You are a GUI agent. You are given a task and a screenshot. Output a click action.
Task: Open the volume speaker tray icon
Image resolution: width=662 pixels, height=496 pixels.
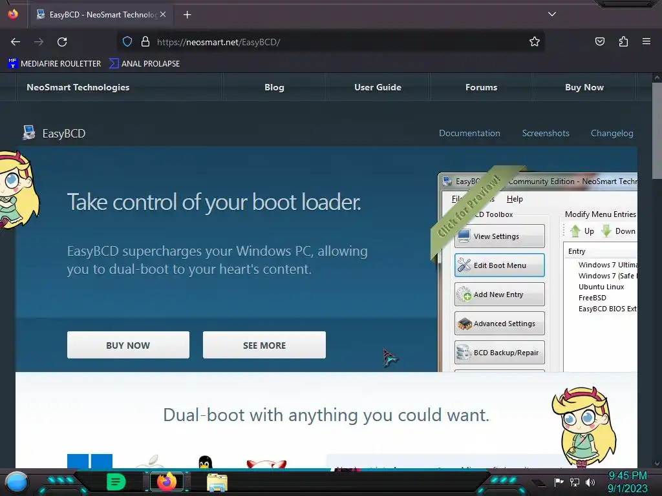(x=590, y=482)
